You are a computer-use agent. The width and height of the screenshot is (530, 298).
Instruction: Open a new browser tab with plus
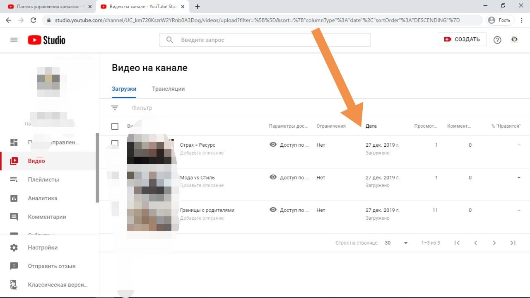(198, 7)
